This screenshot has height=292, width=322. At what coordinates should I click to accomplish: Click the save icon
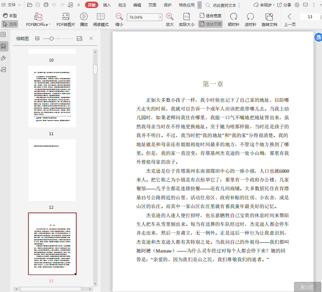click(38, 5)
